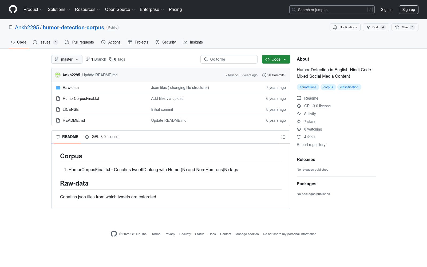This screenshot has height=267, width=427.
Task: Click the magnifier icon in Go to file
Action: (206, 59)
